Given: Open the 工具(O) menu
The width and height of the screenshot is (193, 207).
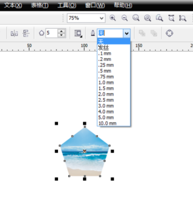Looking at the screenshot, I should (67, 6).
